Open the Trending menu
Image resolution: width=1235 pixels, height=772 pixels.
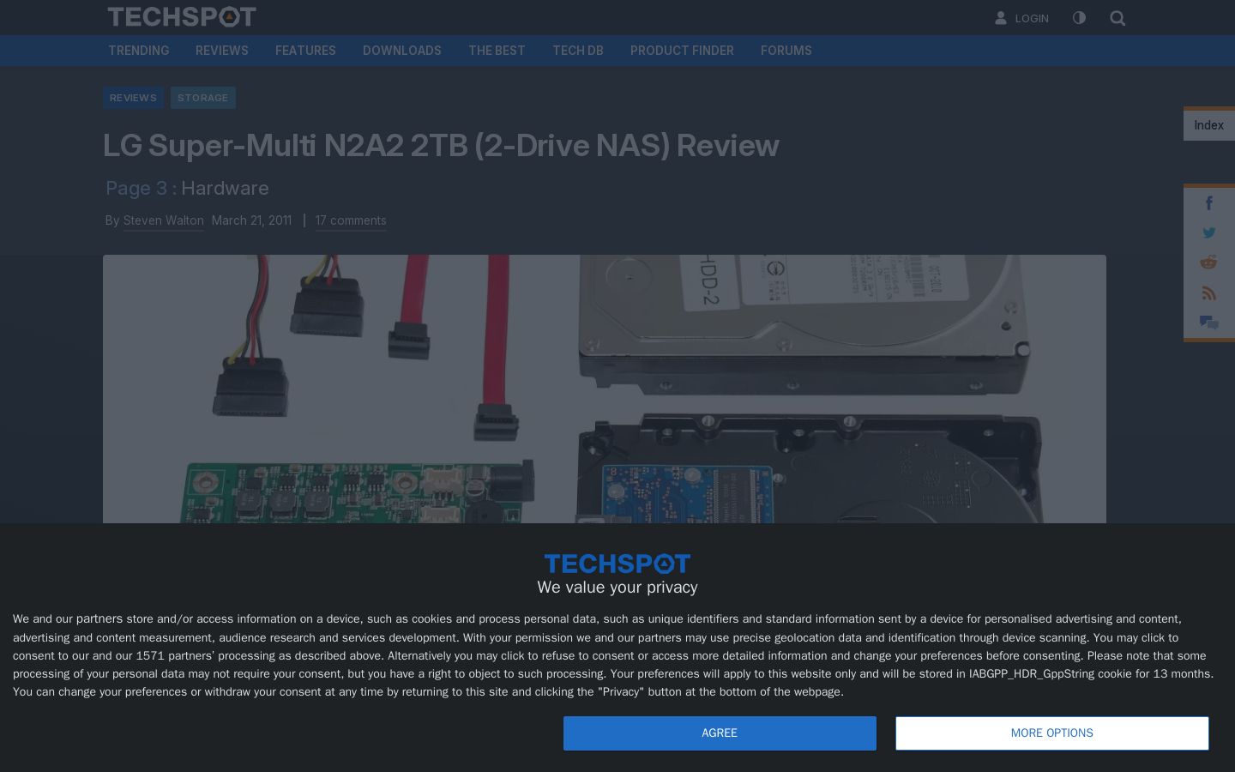pos(139,51)
